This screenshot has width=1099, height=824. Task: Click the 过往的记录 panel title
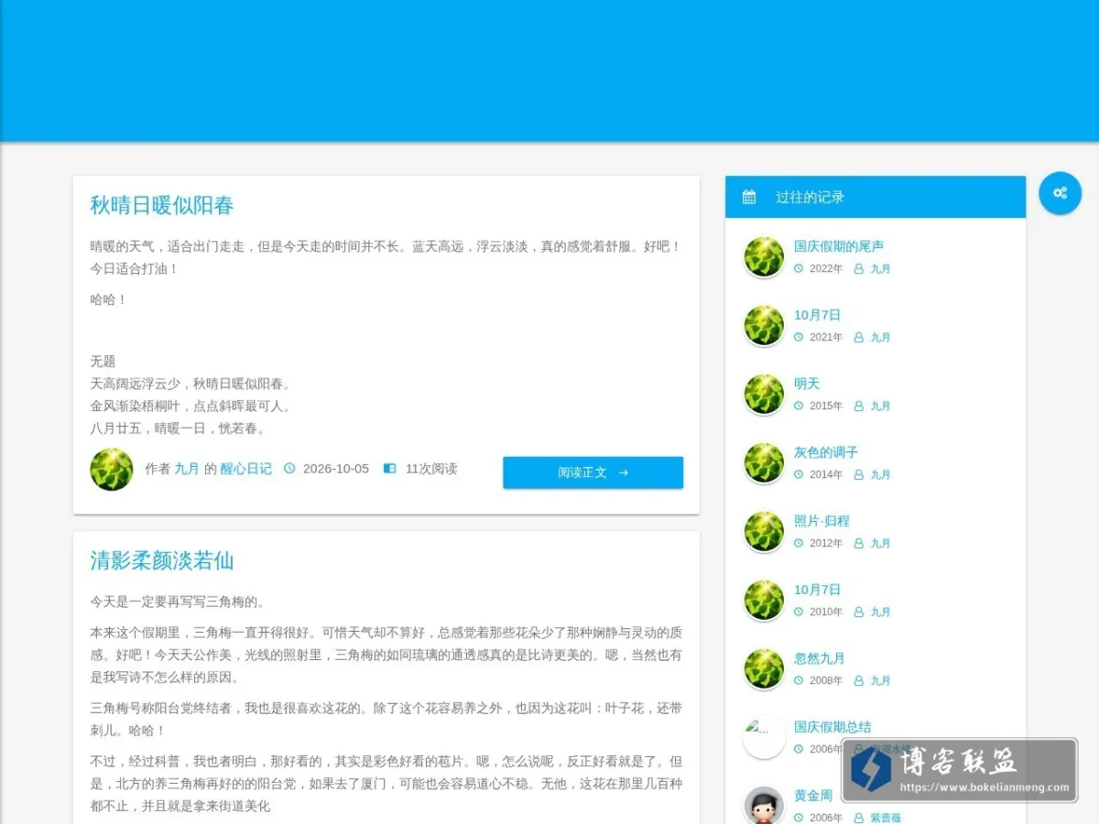810,197
